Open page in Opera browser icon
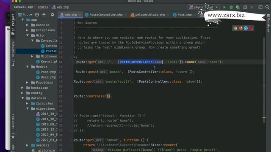Image resolution: width=271 pixels, height=152 pixels. (251, 28)
